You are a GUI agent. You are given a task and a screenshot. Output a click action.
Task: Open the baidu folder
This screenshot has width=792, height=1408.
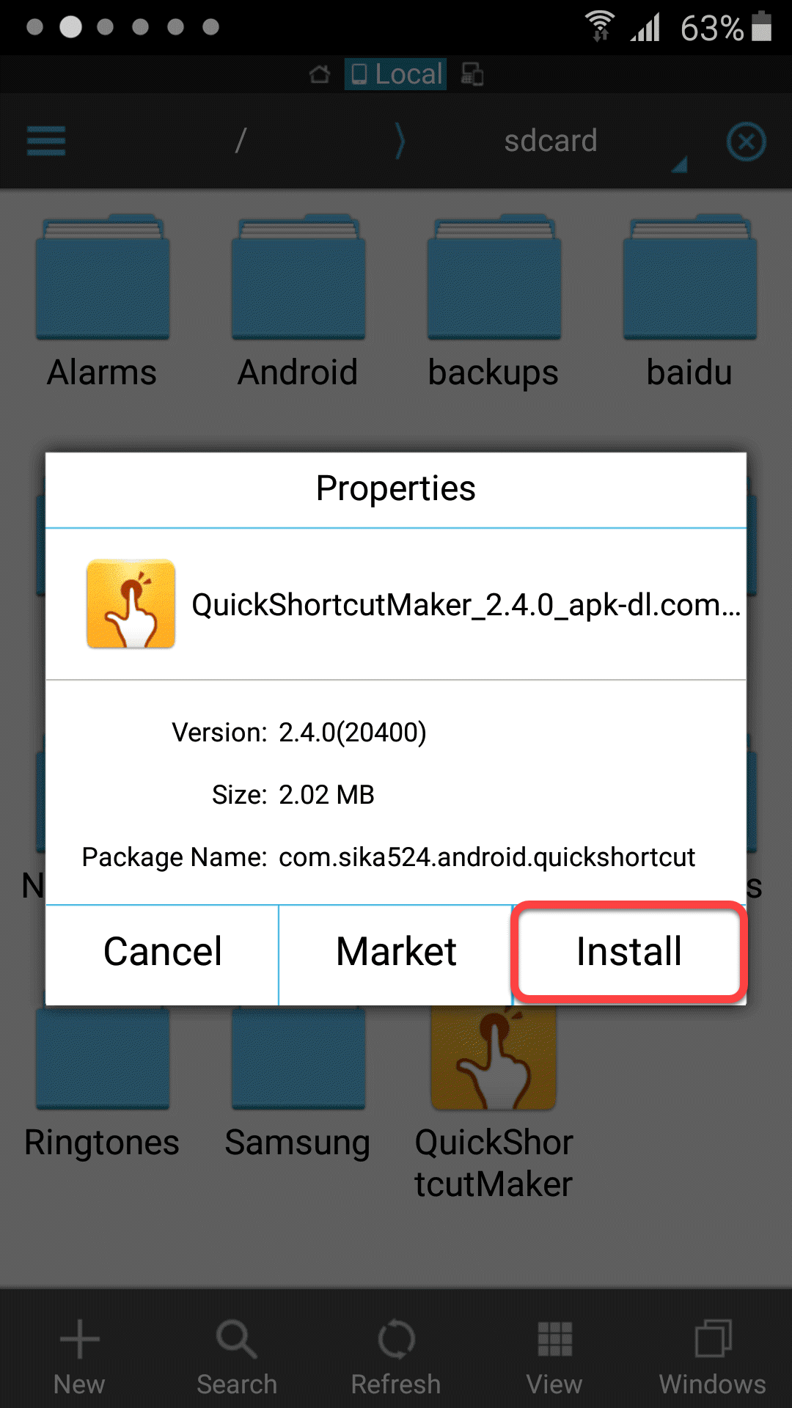pyautogui.click(x=689, y=301)
